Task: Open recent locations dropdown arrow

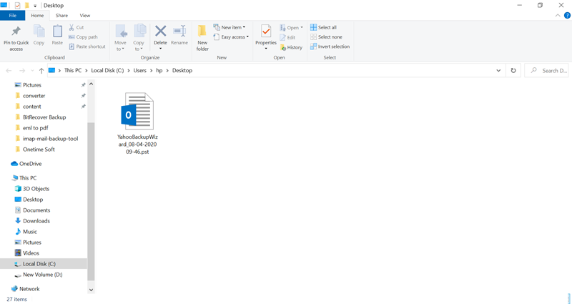Action: click(x=32, y=71)
